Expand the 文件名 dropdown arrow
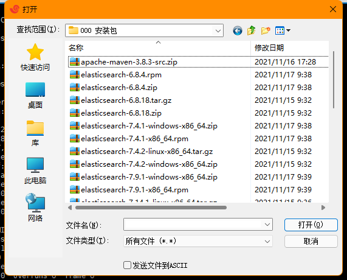Image resolution: width=347 pixels, height=280 pixels. (x=267, y=225)
